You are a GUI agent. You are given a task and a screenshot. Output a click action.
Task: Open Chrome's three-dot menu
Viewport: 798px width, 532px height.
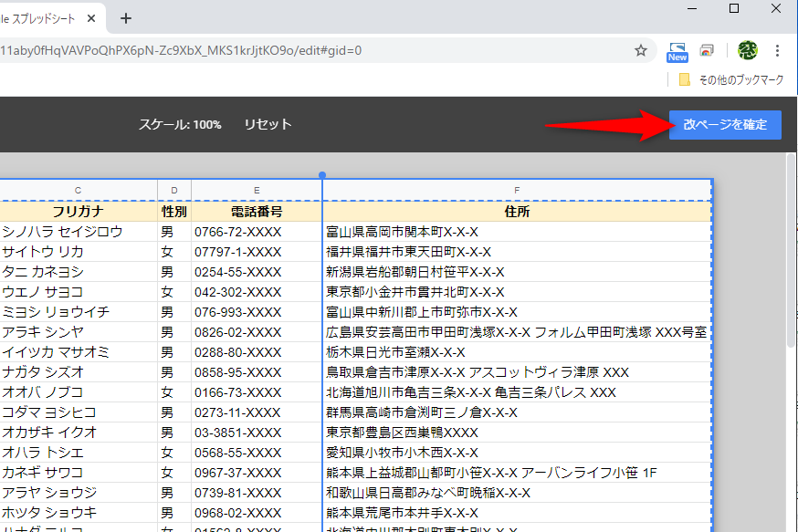[776, 49]
